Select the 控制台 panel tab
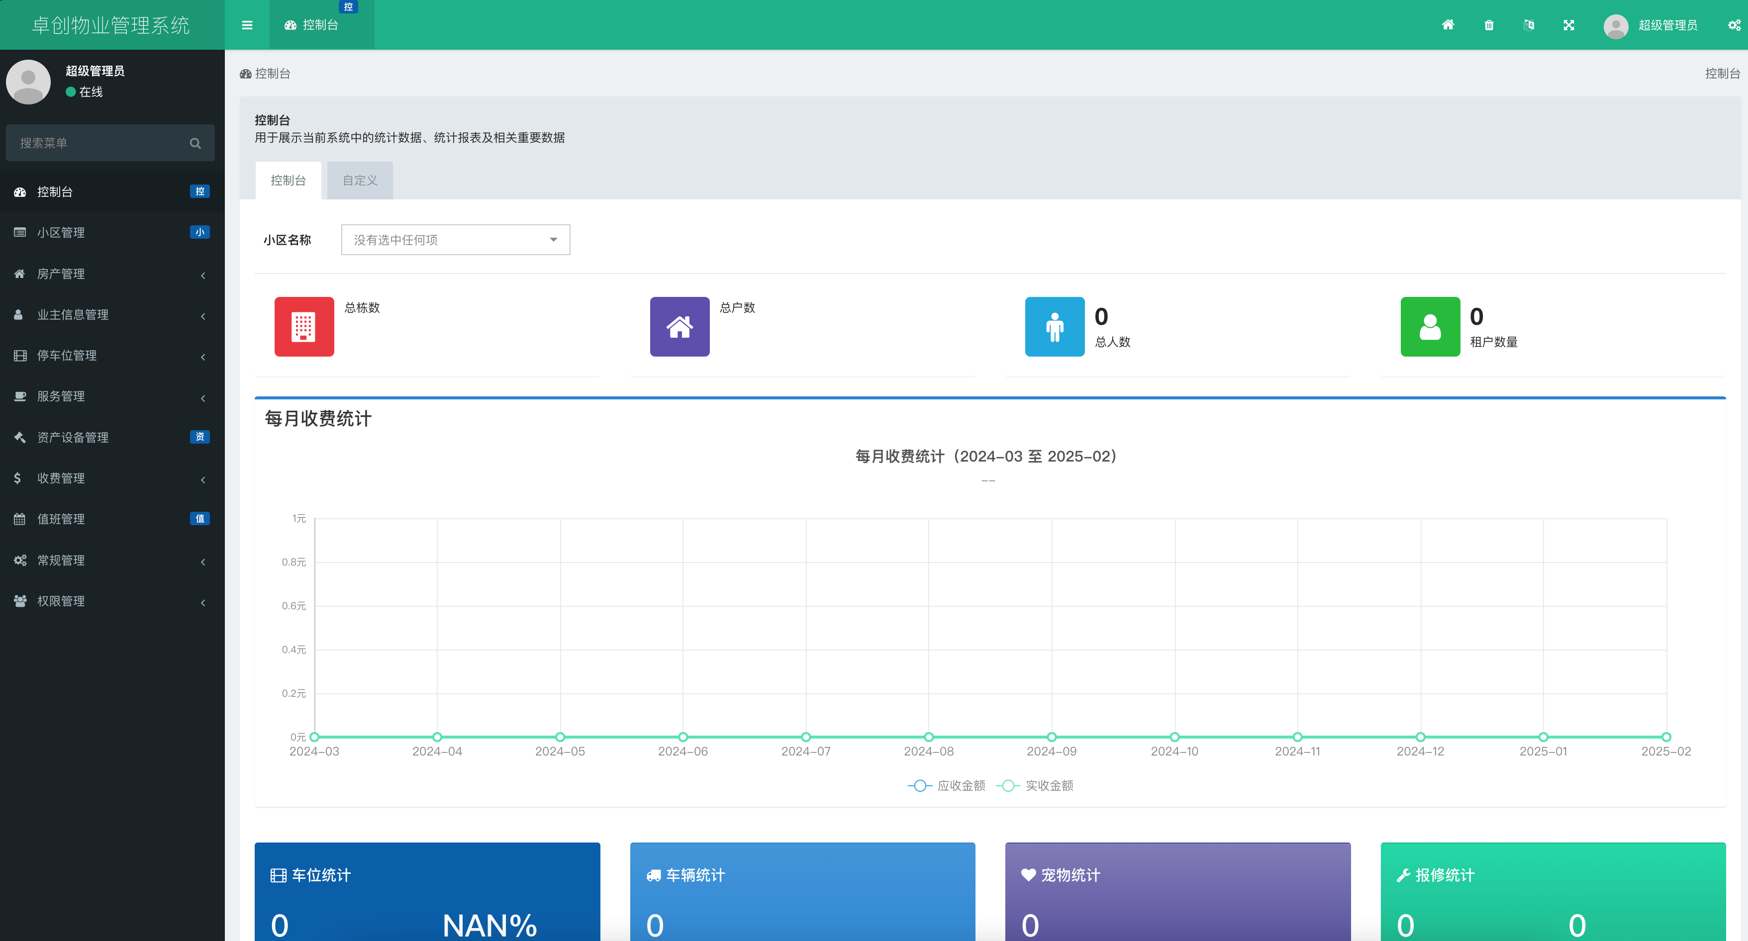This screenshot has height=941, width=1748. click(x=289, y=181)
